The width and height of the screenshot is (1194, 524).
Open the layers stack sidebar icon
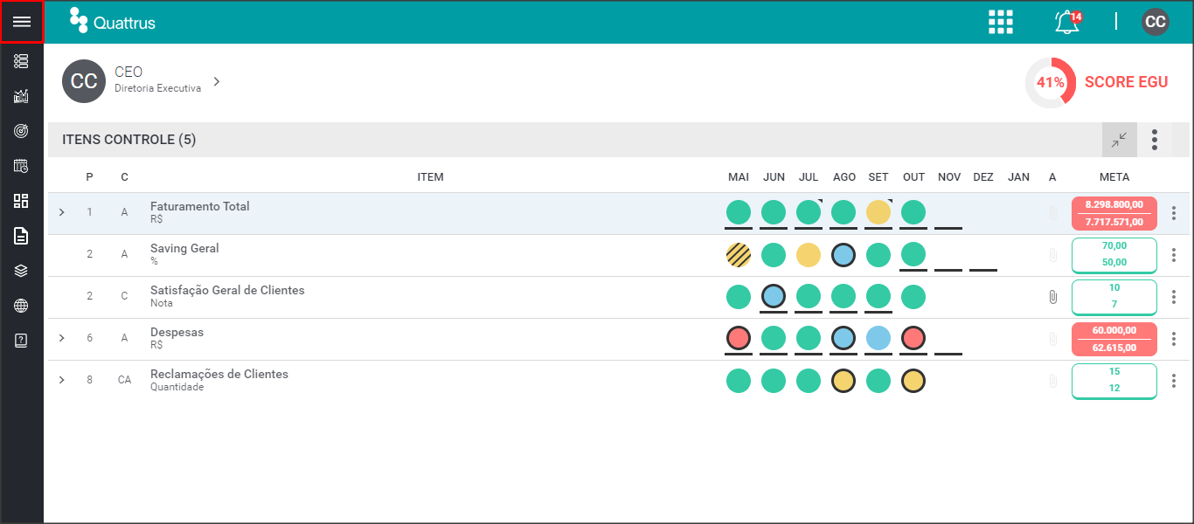[x=22, y=271]
